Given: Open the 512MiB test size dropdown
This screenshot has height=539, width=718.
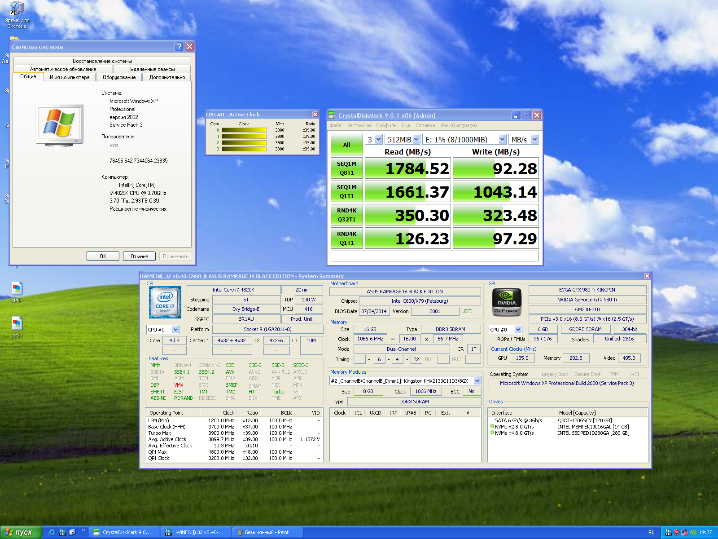Looking at the screenshot, I should pos(416,140).
